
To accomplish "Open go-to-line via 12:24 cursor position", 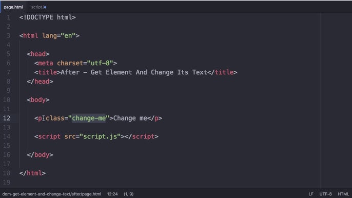I will point(112,194).
